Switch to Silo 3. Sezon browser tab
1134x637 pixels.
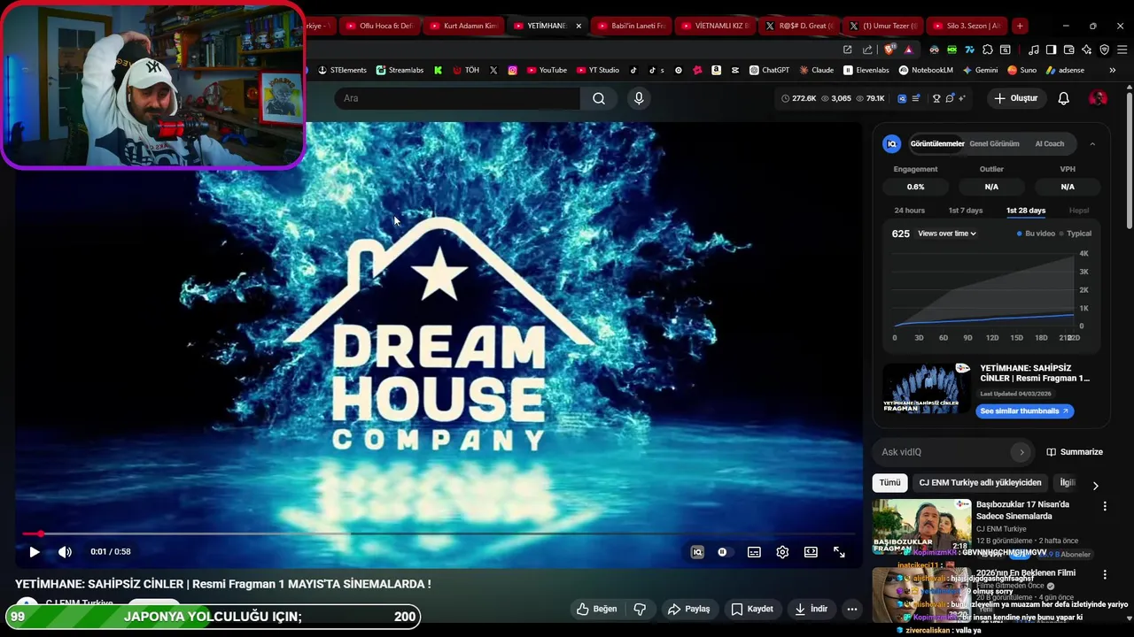tap(967, 26)
